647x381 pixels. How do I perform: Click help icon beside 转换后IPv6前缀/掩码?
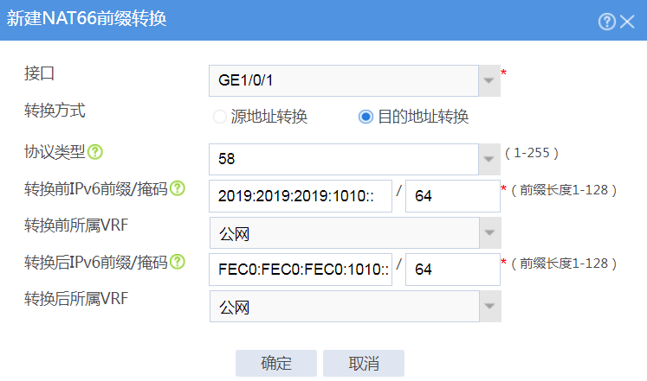pyautogui.click(x=178, y=262)
